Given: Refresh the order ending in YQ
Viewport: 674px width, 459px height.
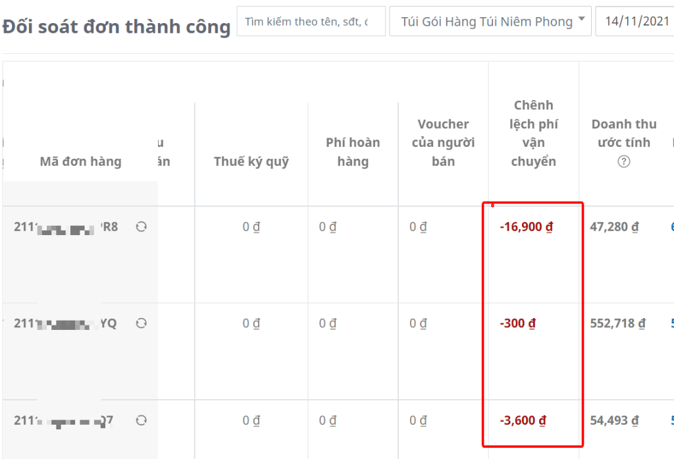Looking at the screenshot, I should coord(141,323).
